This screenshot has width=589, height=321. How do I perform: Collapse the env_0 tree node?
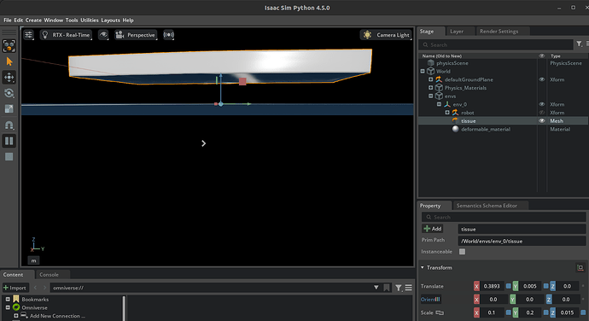tap(439, 104)
